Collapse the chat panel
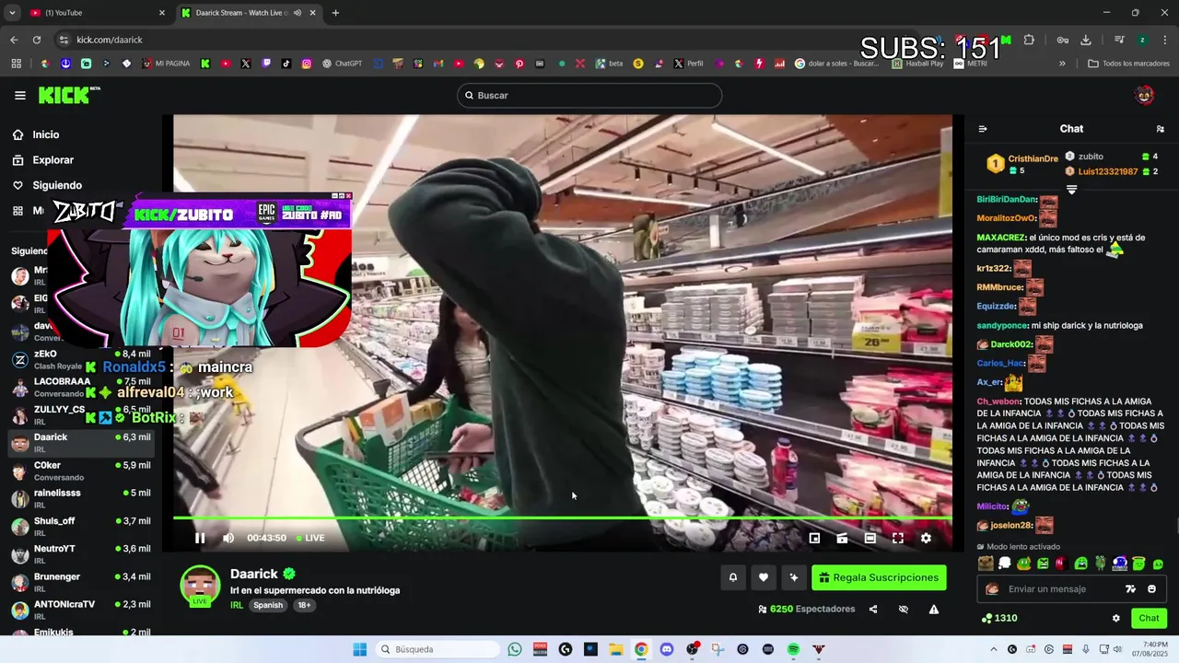Screen dimensions: 1179x663 [x=983, y=129]
